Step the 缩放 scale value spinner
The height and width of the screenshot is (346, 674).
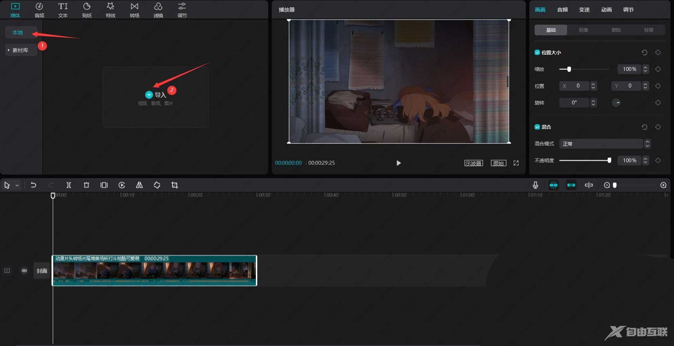(645, 69)
